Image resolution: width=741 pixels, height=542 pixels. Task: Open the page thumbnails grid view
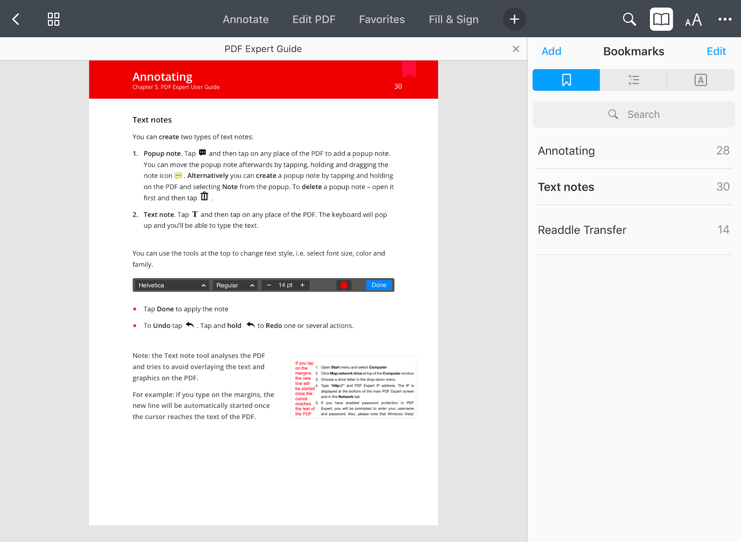(54, 19)
